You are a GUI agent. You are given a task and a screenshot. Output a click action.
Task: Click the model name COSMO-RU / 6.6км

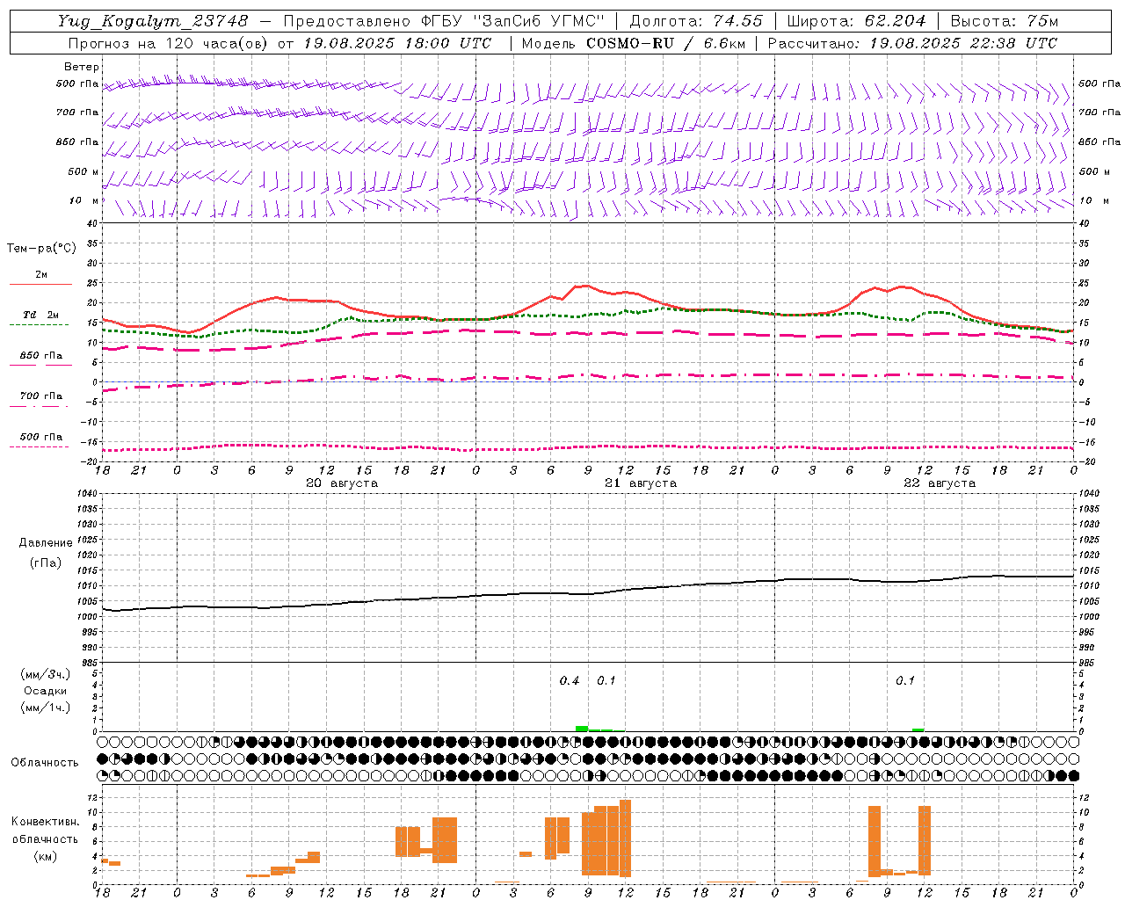coord(665,43)
